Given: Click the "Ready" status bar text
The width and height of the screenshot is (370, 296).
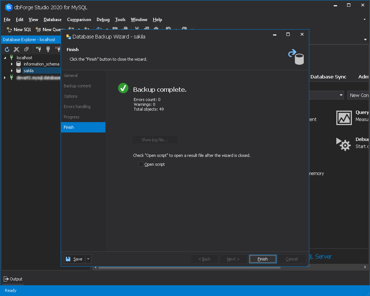Looking at the screenshot, I should pos(11,290).
